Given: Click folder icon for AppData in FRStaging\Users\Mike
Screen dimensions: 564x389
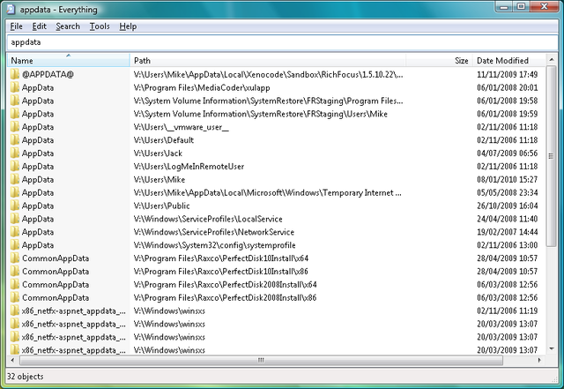Looking at the screenshot, I should [x=15, y=114].
